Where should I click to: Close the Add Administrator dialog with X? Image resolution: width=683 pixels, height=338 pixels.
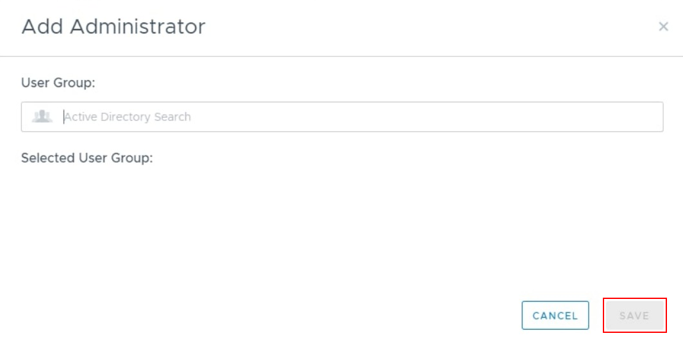663,27
